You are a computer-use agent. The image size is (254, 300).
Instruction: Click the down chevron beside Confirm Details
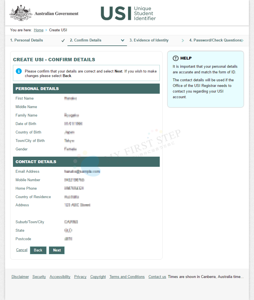click(122, 40)
